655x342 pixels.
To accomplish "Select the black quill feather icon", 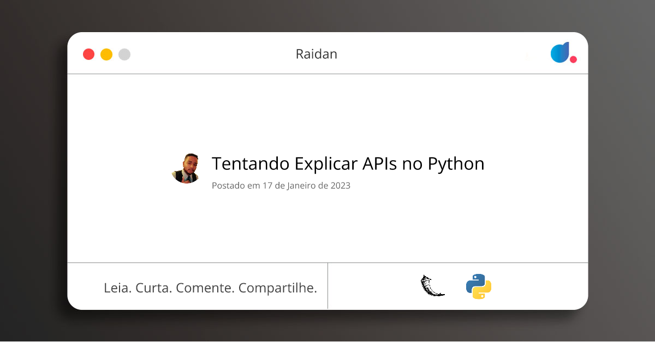I will click(432, 285).
